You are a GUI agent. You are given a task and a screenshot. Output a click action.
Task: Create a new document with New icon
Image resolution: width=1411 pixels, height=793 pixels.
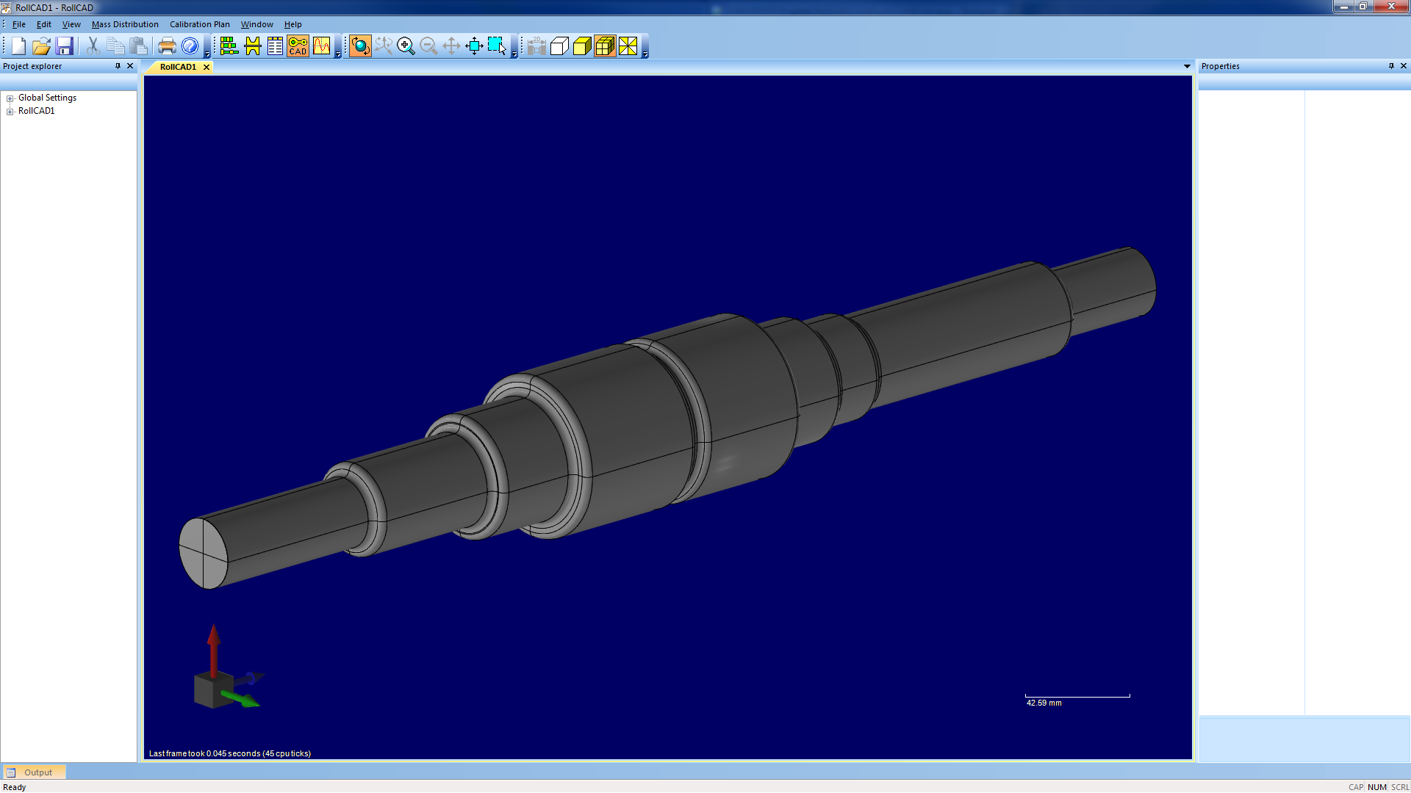[19, 46]
